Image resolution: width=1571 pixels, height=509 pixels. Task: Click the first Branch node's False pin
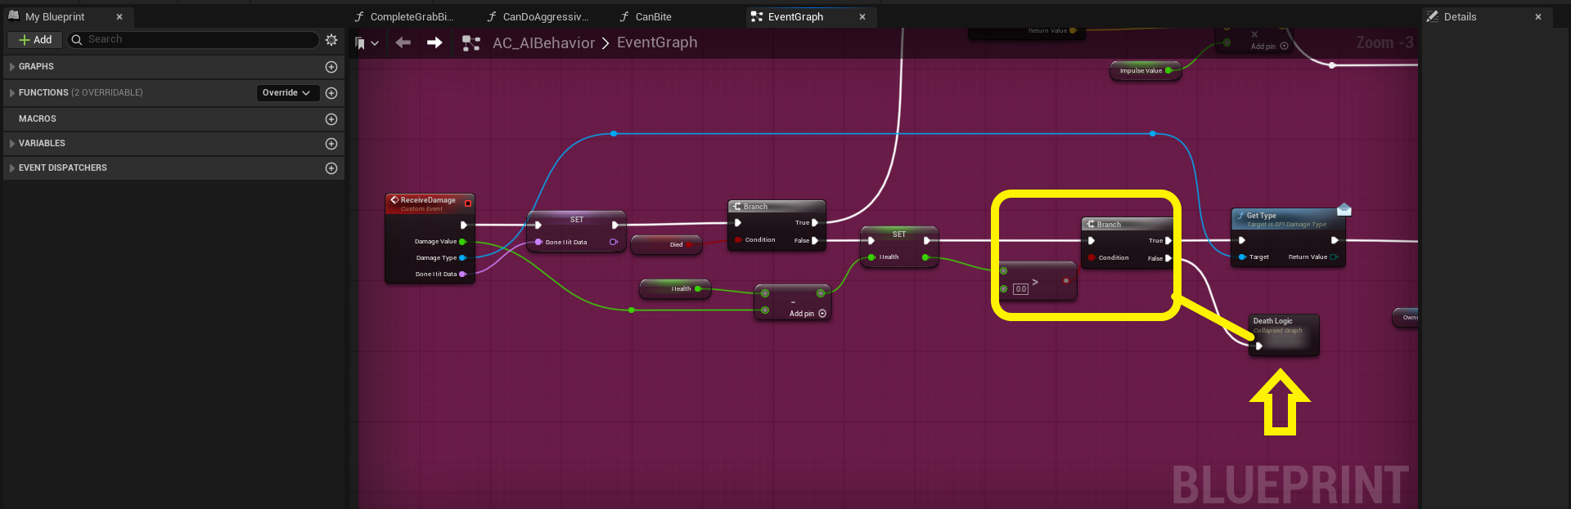(815, 240)
